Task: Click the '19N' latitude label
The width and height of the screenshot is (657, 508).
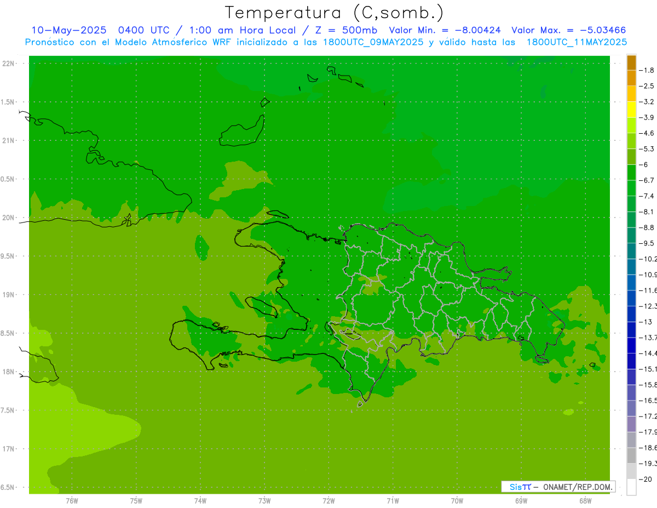Action: [x=8, y=295]
